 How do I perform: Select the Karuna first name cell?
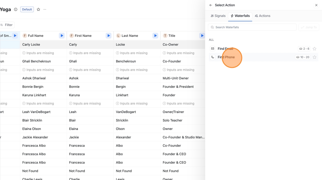[x=90, y=95]
